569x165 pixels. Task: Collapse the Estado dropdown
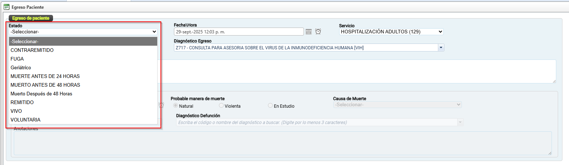tap(83, 32)
